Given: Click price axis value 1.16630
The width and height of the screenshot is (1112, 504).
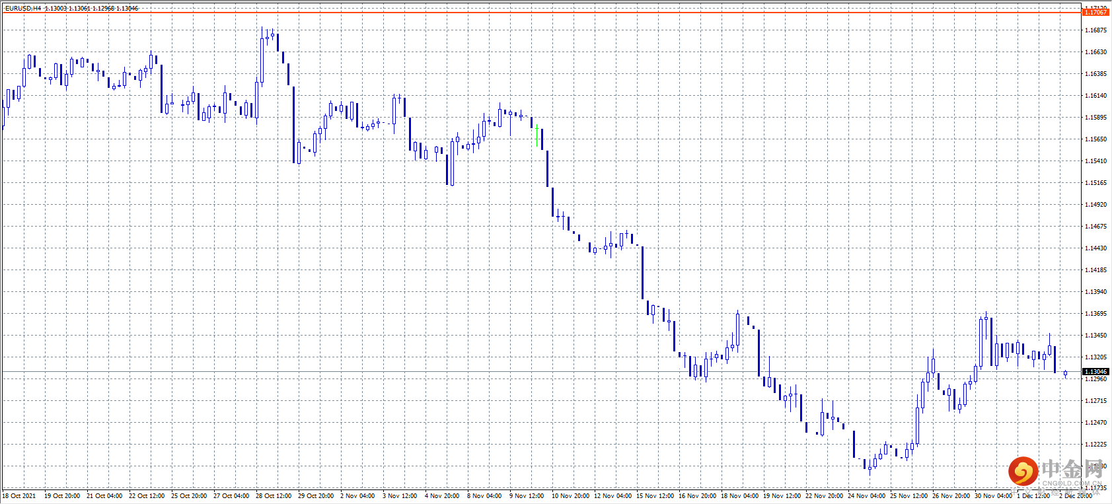Looking at the screenshot, I should pyautogui.click(x=1096, y=52).
